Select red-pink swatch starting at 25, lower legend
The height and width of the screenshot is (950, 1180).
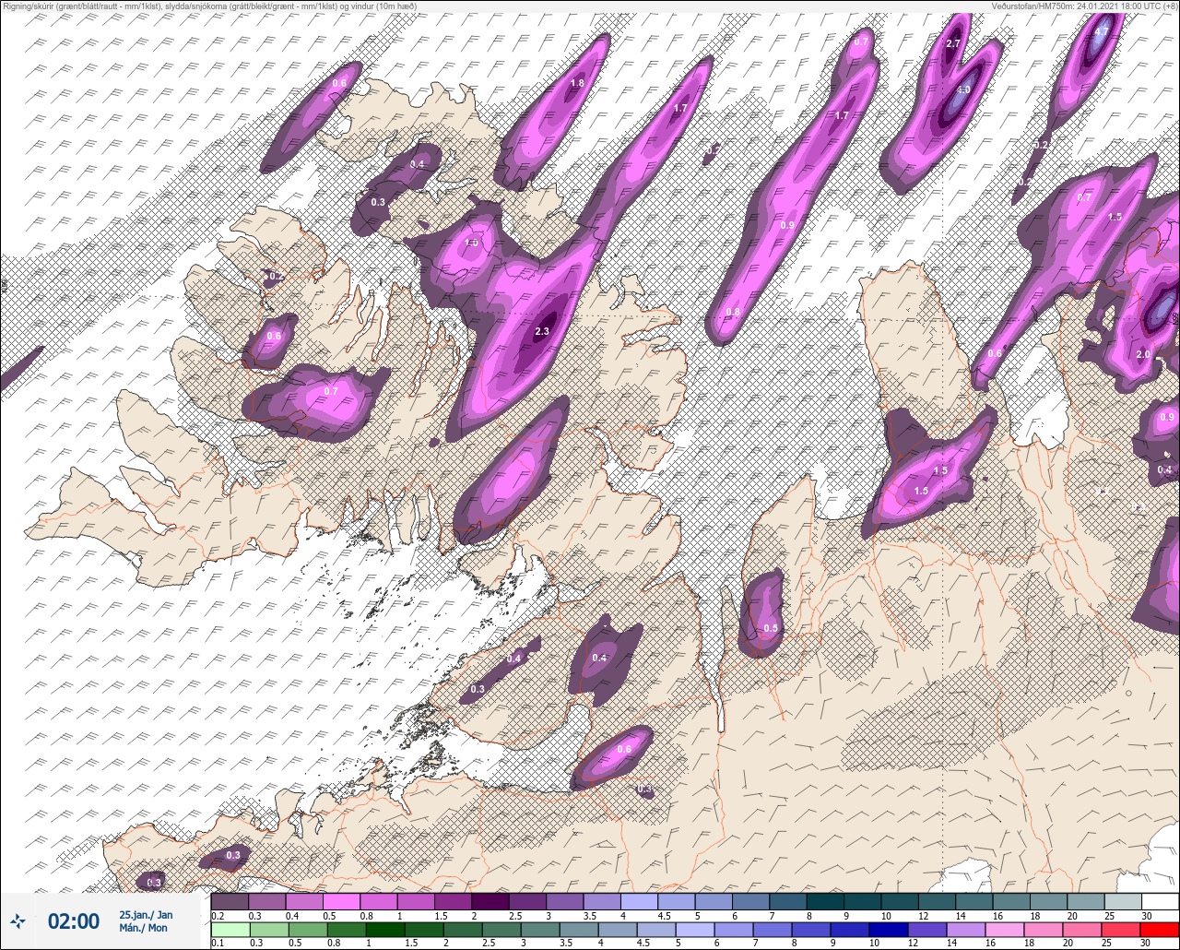[1122, 929]
